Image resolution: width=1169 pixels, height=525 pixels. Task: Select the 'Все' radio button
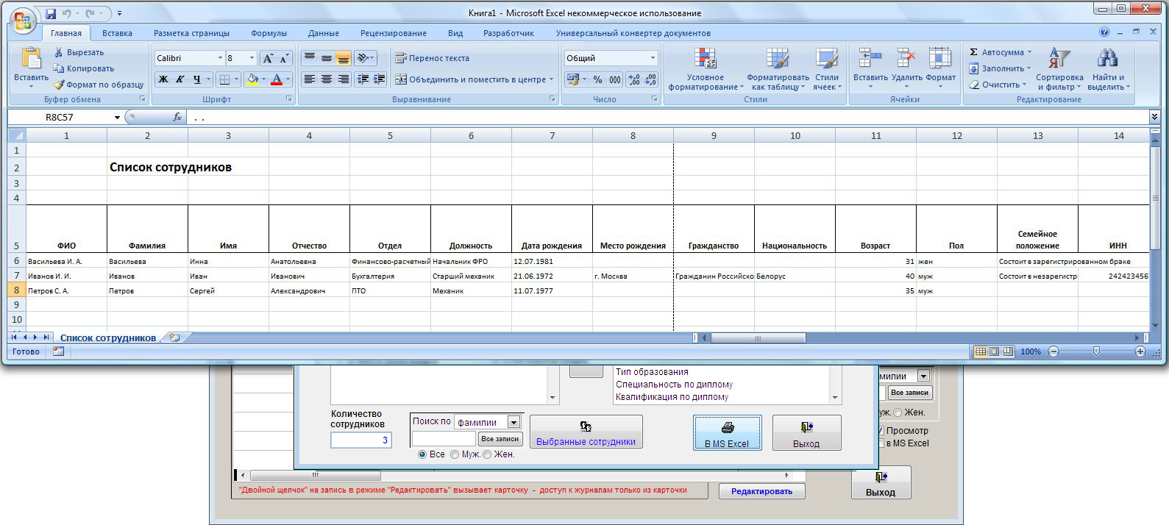coord(422,454)
